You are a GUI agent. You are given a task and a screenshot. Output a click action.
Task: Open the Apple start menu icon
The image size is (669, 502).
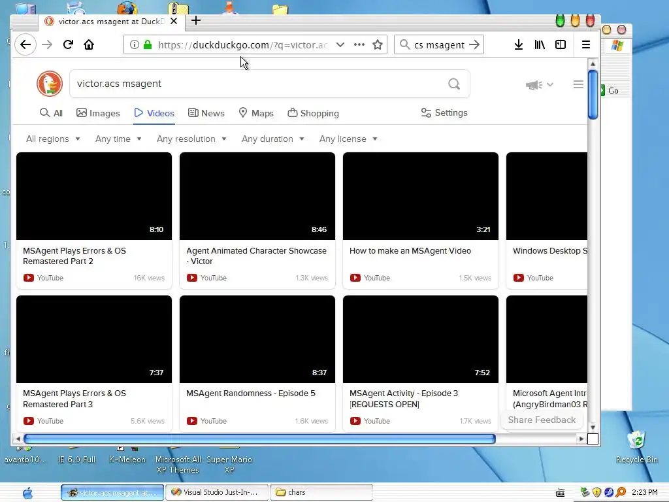tap(27, 493)
